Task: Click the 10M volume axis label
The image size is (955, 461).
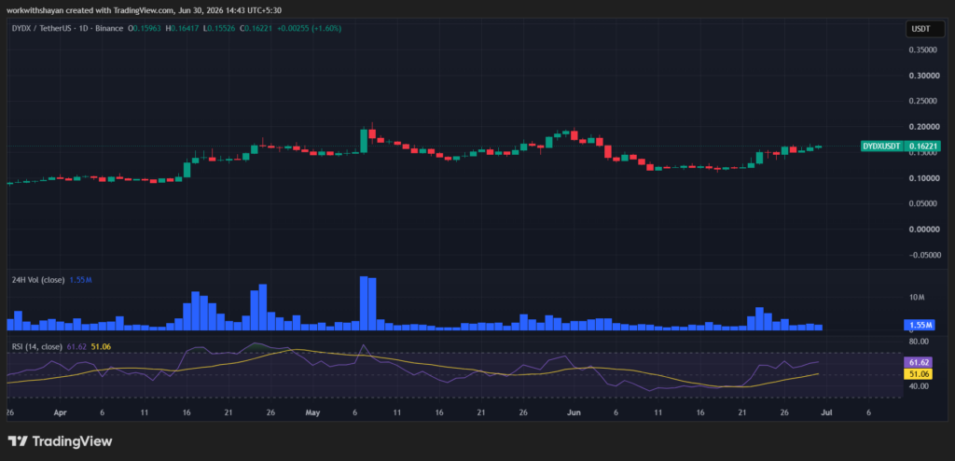Action: (918, 298)
